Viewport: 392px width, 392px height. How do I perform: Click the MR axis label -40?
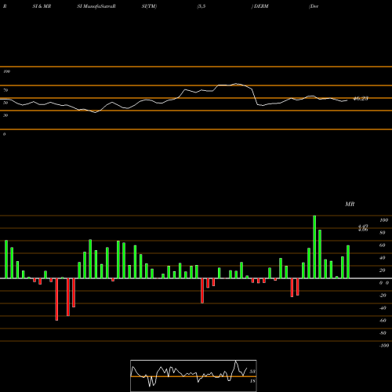coord(383,308)
